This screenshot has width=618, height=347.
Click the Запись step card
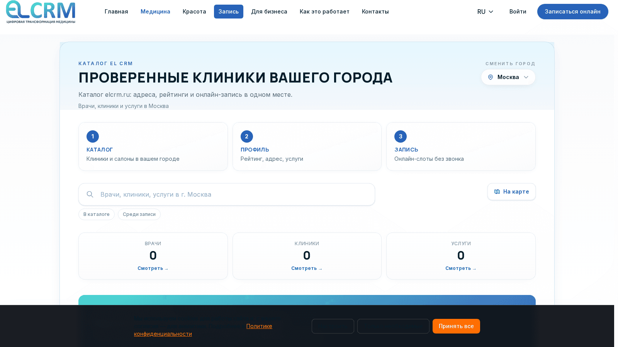click(x=461, y=147)
